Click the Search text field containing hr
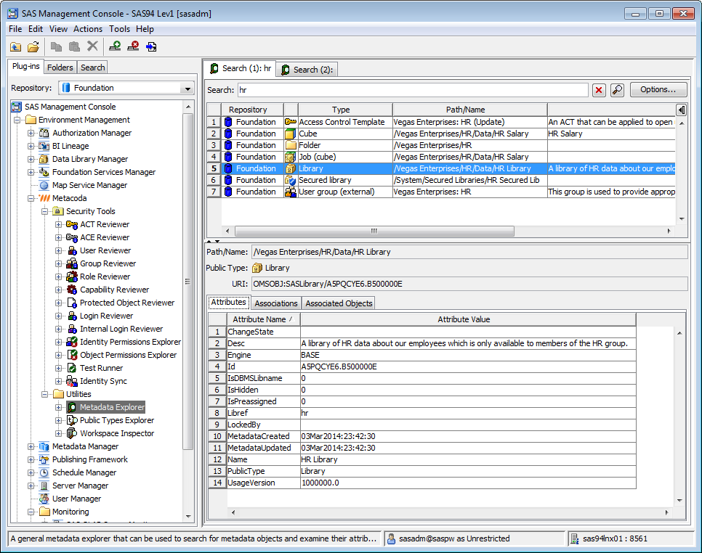The image size is (702, 553). (413, 90)
